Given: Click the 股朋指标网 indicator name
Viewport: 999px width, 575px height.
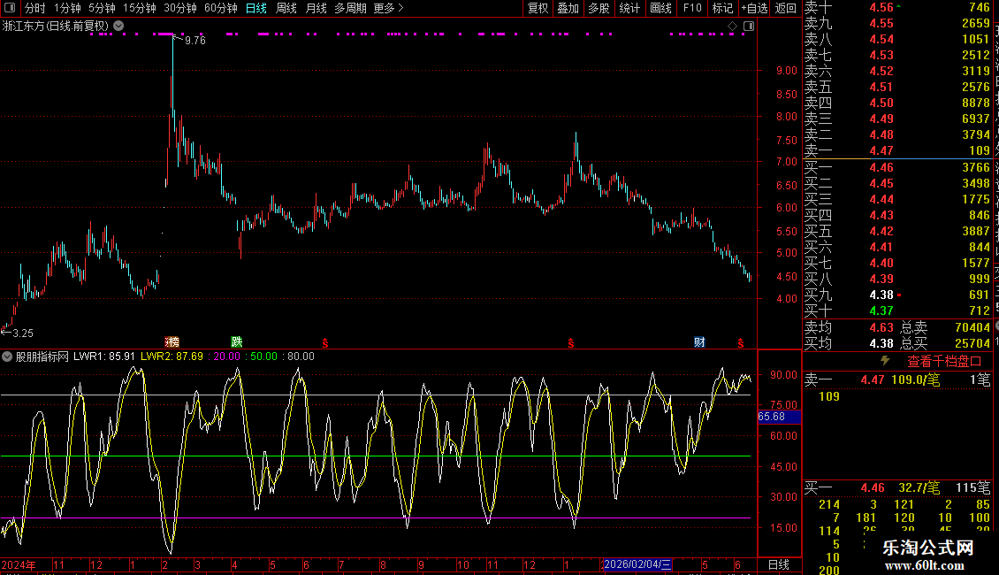Looking at the screenshot, I should [x=42, y=356].
